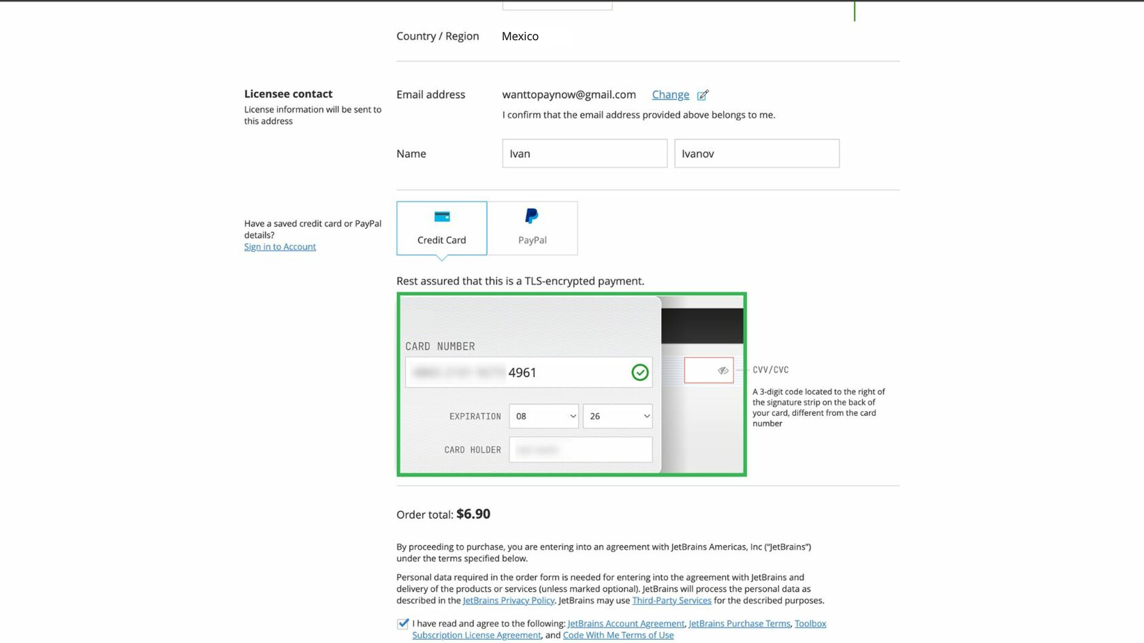Open the Third-Party Services link
Viewport: 1144px width, 643px height.
(671, 600)
